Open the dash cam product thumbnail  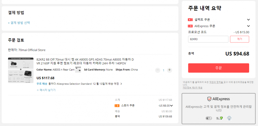point(21,70)
